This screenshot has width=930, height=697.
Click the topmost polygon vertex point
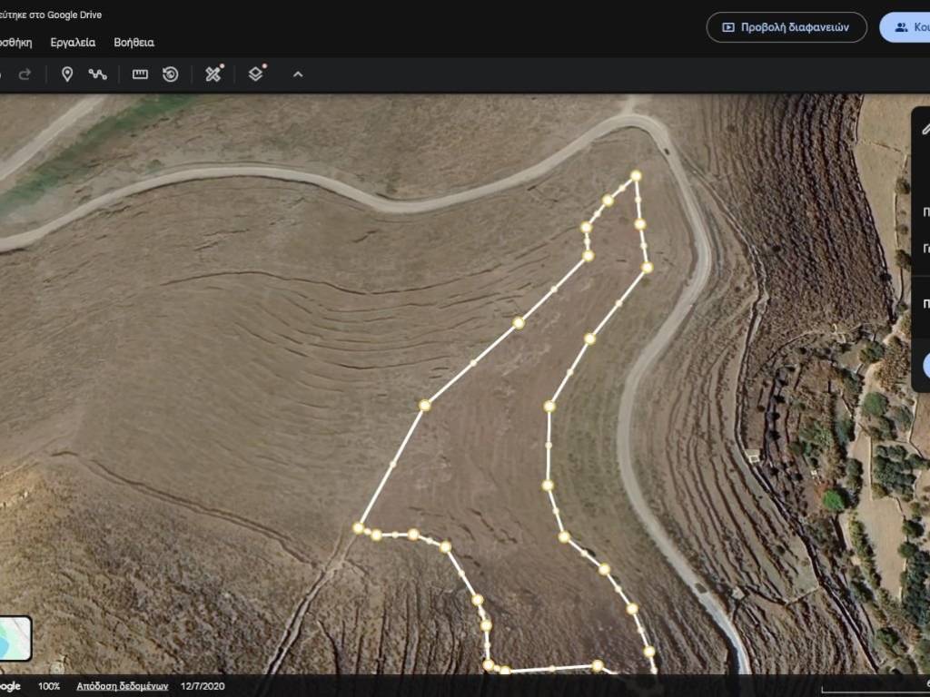pos(636,176)
